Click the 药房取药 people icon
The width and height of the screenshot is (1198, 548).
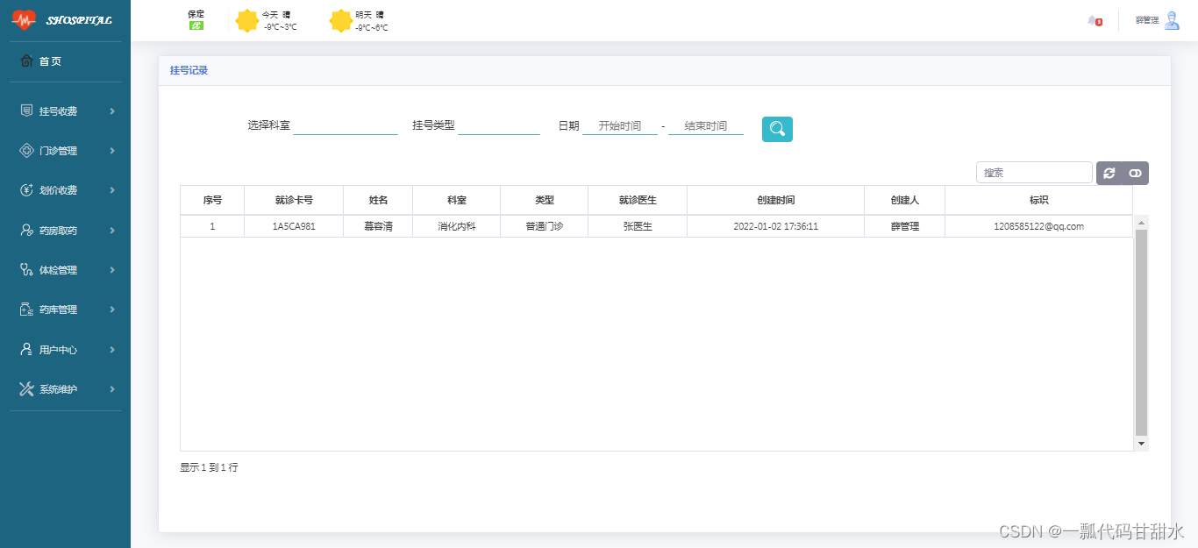pyautogui.click(x=26, y=230)
